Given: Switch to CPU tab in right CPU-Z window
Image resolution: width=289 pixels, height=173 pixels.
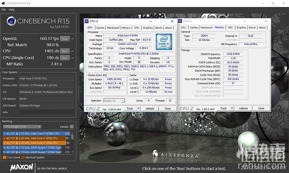Looking at the screenshot, I should [183, 28].
